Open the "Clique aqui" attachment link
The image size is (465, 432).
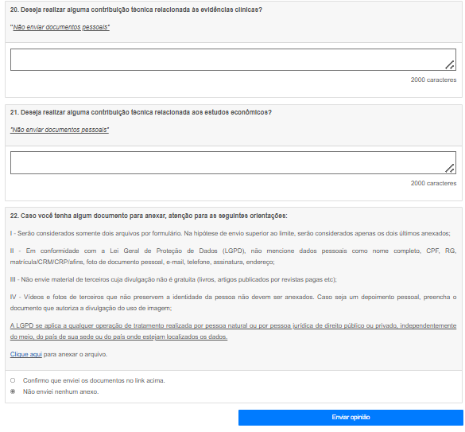tap(26, 354)
